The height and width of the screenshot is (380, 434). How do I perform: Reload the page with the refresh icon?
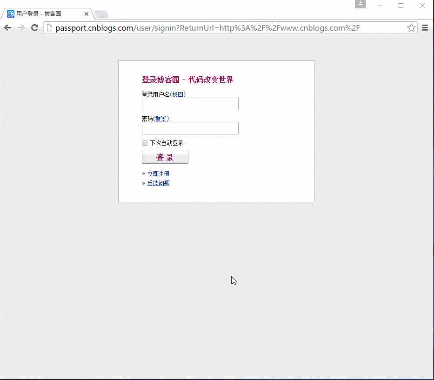point(34,28)
